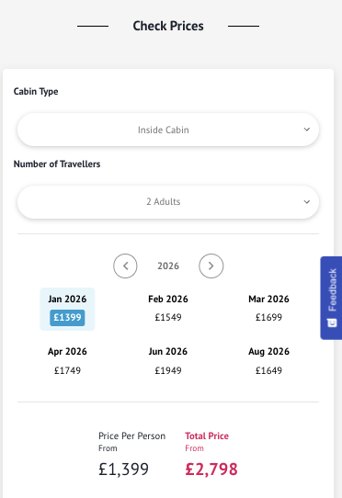Image resolution: width=342 pixels, height=498 pixels.
Task: Open the Cabin Type dropdown showing Inside Cabin
Action: click(168, 130)
